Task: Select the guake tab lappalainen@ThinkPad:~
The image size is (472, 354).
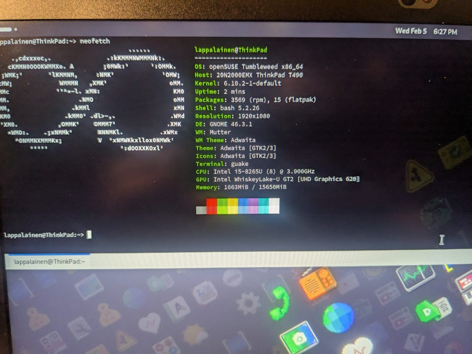Action: 49,261
